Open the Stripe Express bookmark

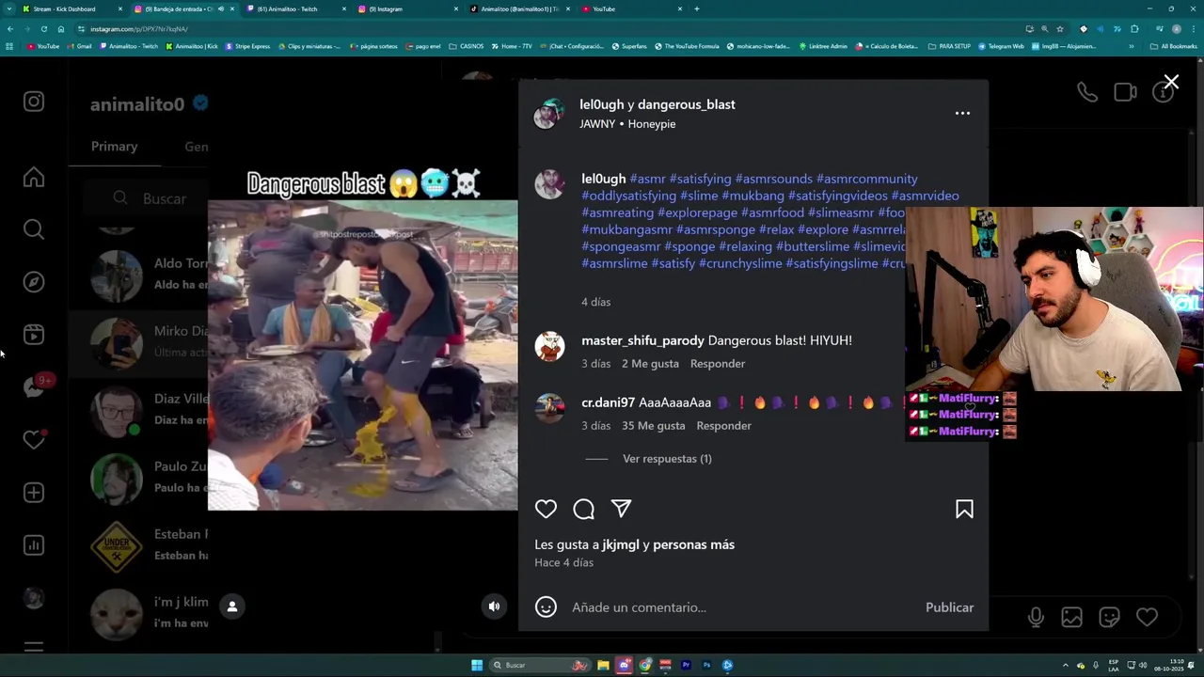(247, 46)
